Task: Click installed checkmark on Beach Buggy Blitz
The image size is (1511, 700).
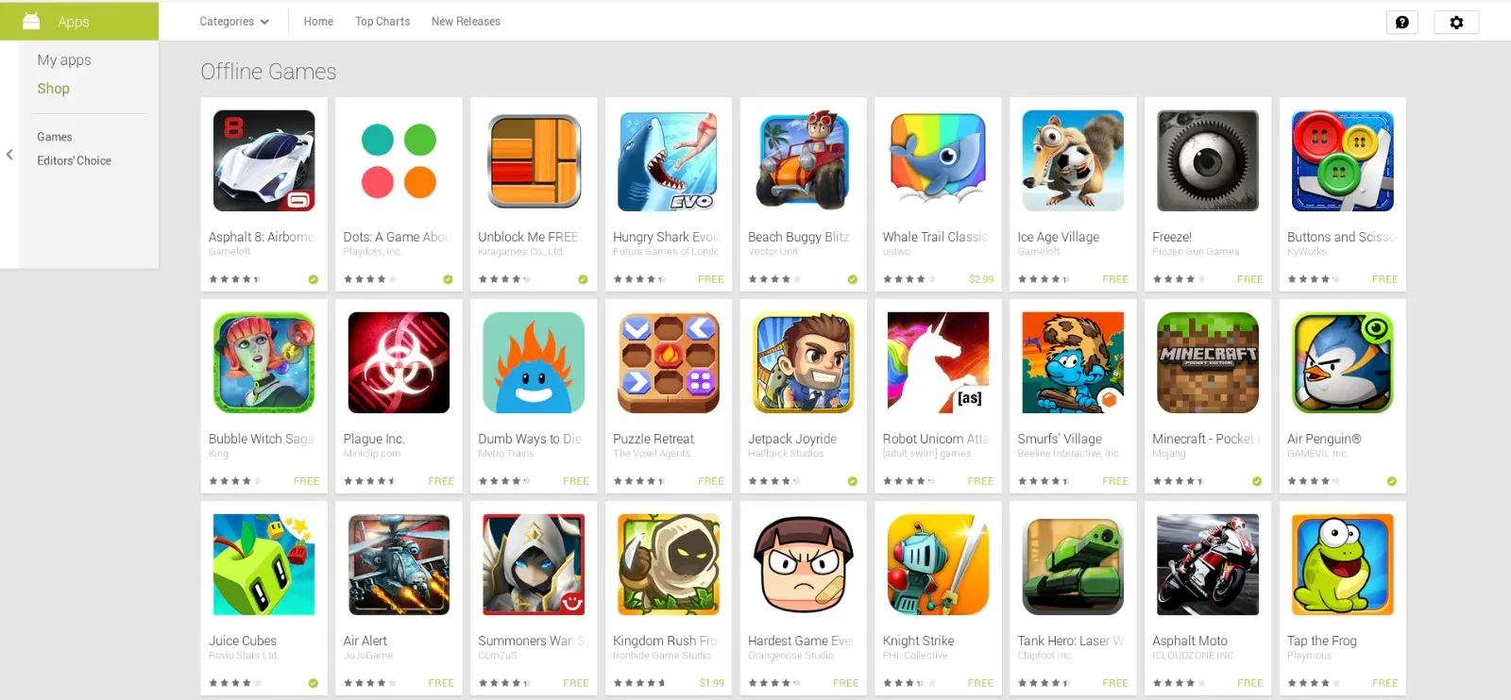Action: click(853, 279)
